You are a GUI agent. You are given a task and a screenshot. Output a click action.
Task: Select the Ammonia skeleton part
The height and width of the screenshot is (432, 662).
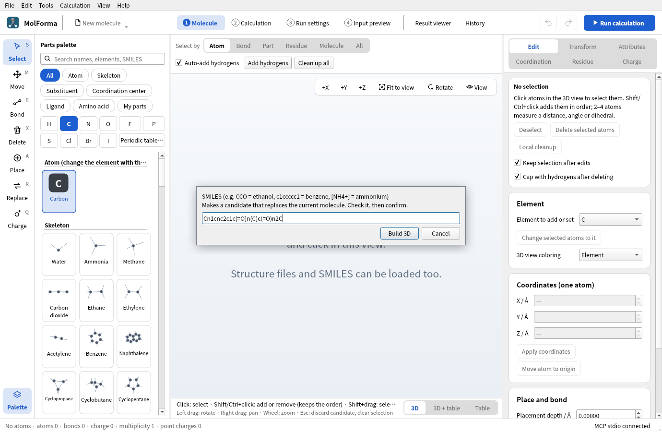click(96, 254)
